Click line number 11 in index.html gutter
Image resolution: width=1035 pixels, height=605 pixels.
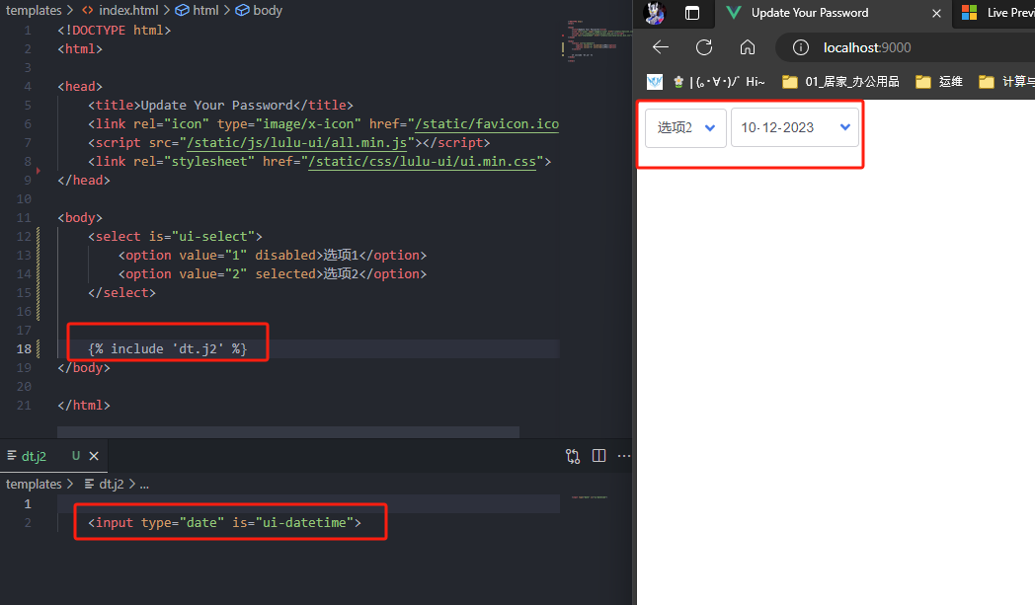click(x=24, y=218)
